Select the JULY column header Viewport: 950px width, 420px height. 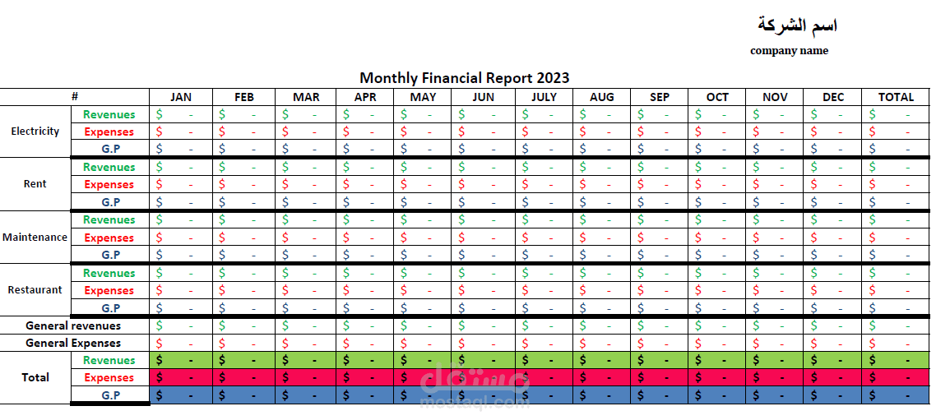pyautogui.click(x=544, y=97)
